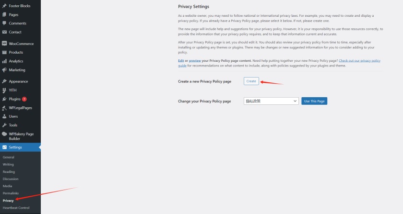This screenshot has width=403, height=214.
Task: Click the preview privacy policy link
Action: (x=195, y=60)
